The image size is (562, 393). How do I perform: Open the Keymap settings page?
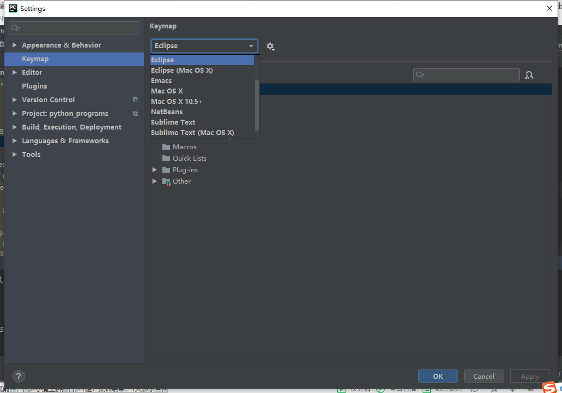click(x=74, y=58)
